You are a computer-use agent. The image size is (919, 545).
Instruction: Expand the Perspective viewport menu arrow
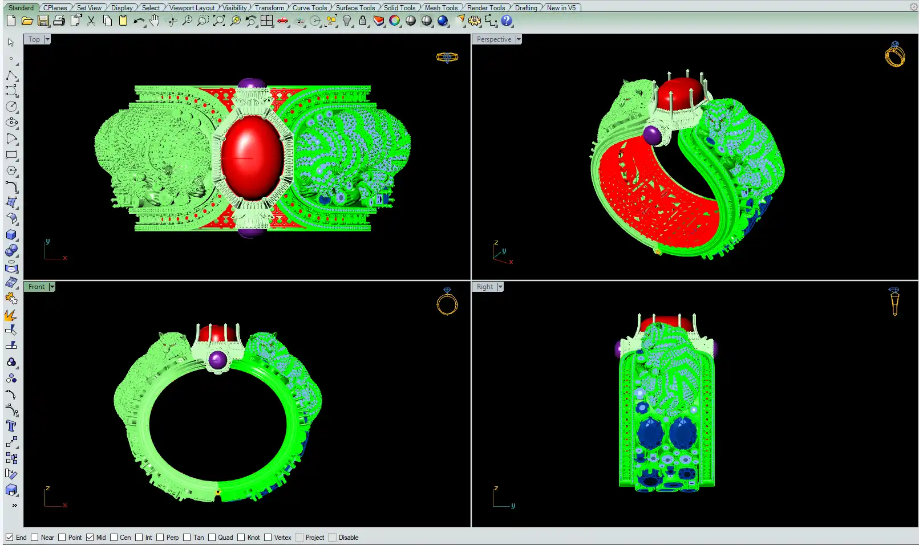pos(519,39)
